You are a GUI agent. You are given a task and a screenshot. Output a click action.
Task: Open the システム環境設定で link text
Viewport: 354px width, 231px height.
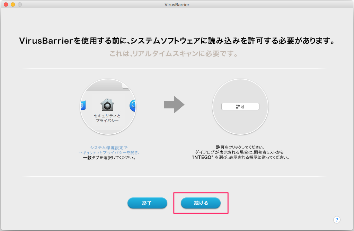click(x=109, y=148)
